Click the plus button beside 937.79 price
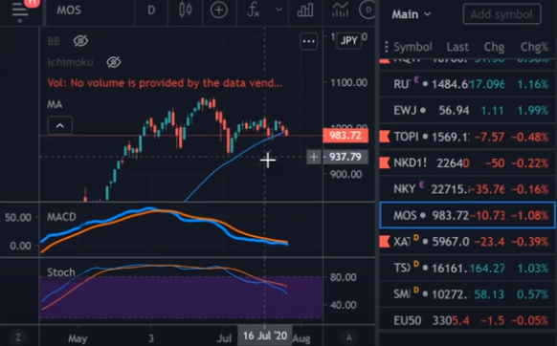This screenshot has width=557, height=346. pos(314,157)
